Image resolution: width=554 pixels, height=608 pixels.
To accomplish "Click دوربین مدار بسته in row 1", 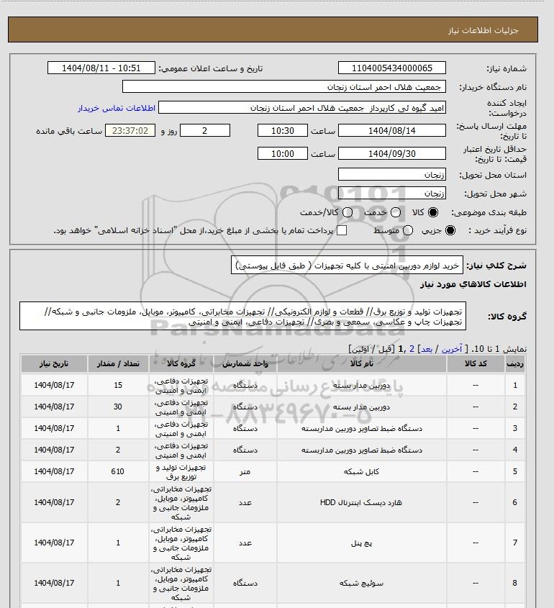I will (x=362, y=386).
